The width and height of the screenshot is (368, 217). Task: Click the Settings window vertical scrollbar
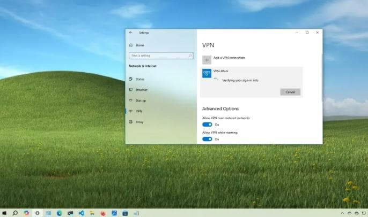tap(322, 77)
